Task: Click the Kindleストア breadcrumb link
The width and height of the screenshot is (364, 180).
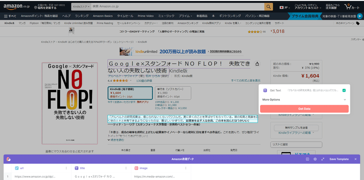Action: pyautogui.click(x=48, y=42)
